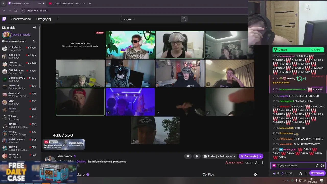
Task: Open the info icon next to Cel Plus
Action: tap(255, 174)
